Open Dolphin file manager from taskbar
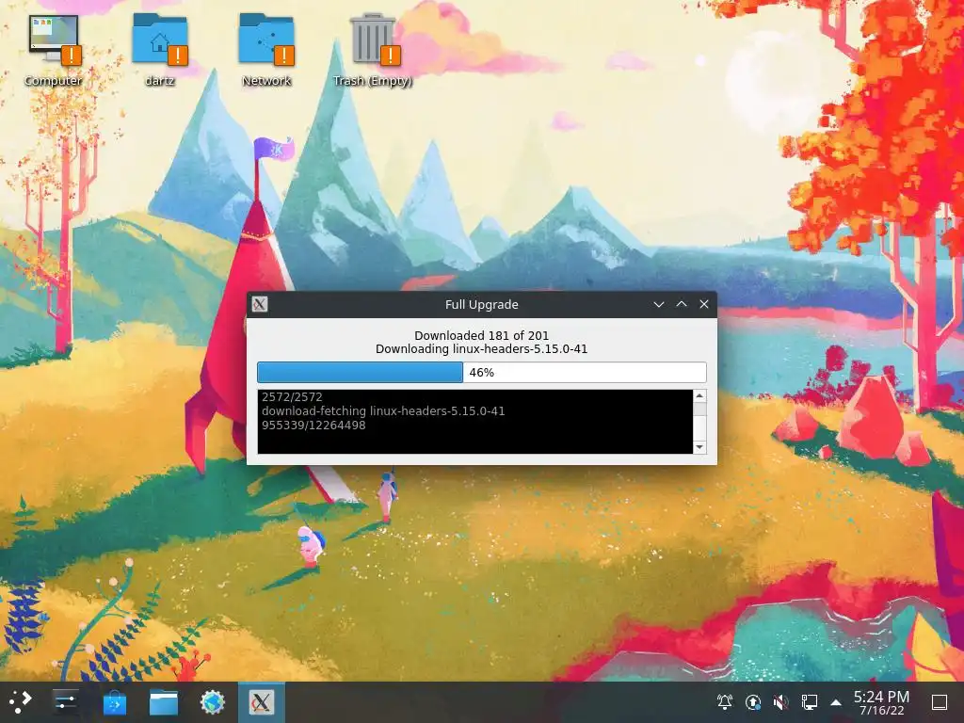964x723 pixels. pos(164,701)
